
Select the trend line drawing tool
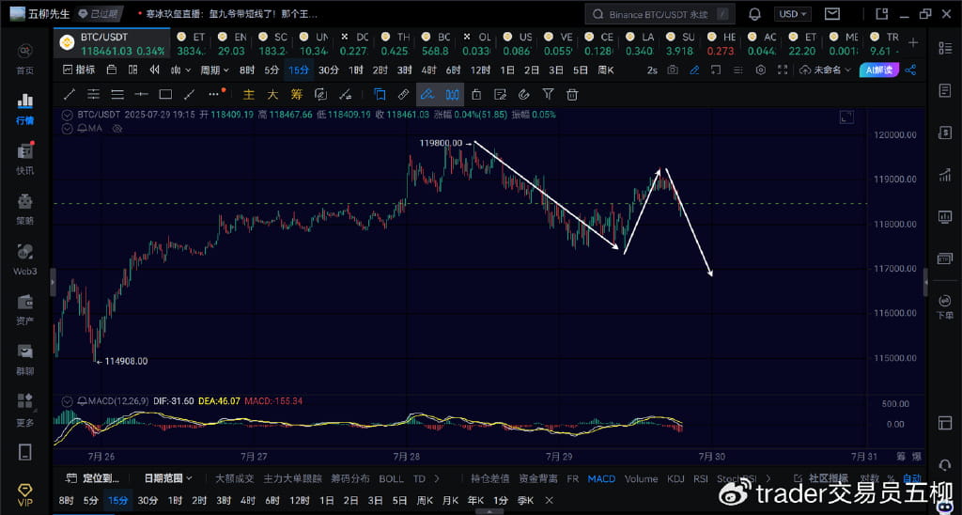tap(70, 95)
